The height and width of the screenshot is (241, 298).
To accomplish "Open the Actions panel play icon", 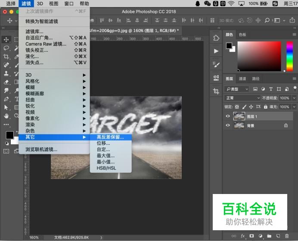I will (216, 51).
